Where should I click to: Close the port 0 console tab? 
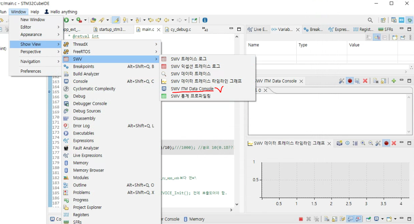[x=265, y=90]
